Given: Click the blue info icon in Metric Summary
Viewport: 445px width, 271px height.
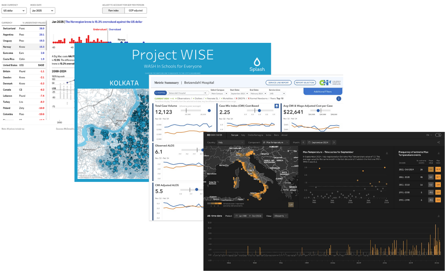Looking at the screenshot, I should (339, 98).
